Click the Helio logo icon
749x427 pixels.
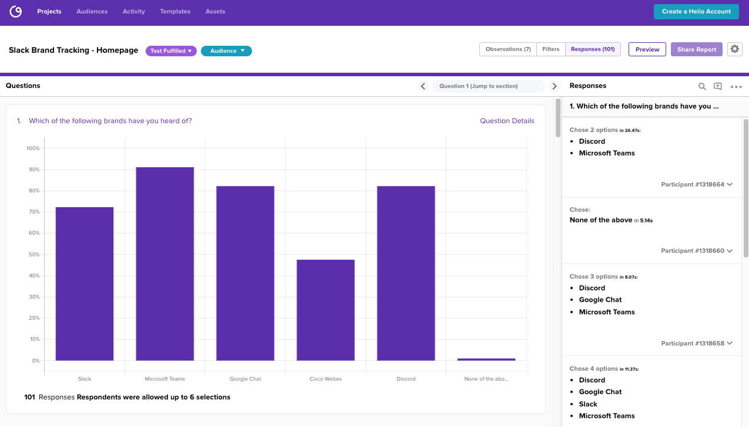click(16, 12)
